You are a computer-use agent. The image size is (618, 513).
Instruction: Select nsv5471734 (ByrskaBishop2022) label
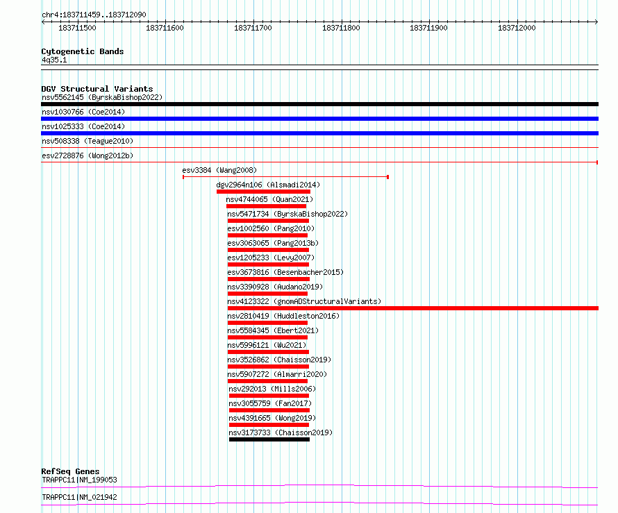tap(287, 214)
